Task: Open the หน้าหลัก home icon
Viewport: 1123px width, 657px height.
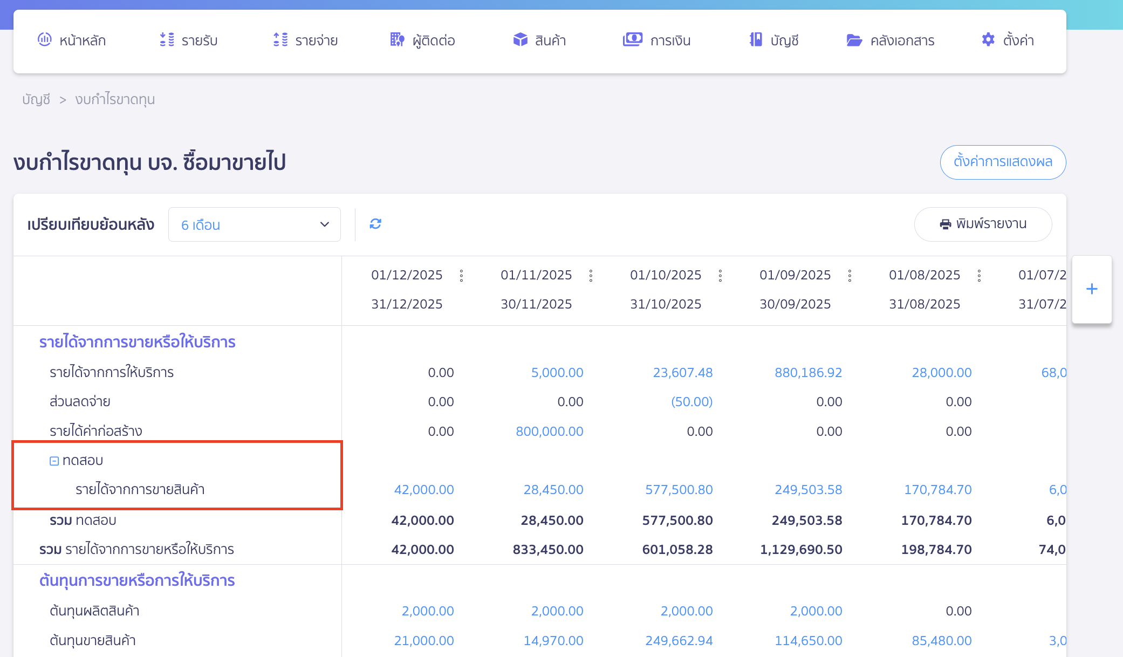Action: pos(45,39)
